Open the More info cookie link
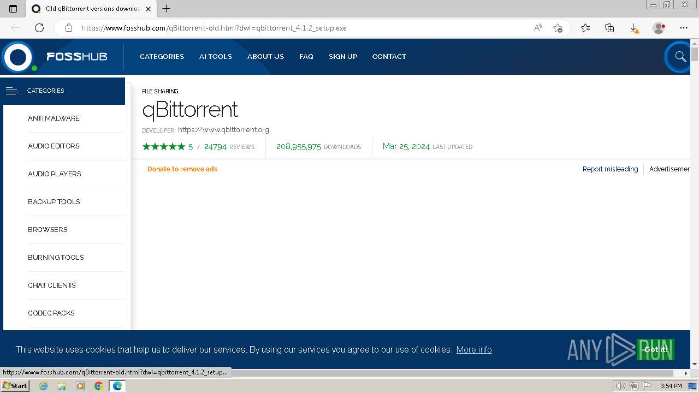 click(x=474, y=349)
